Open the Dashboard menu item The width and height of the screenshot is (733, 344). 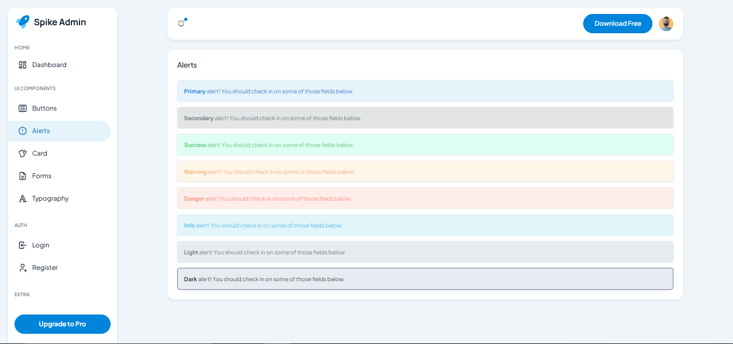pos(49,65)
